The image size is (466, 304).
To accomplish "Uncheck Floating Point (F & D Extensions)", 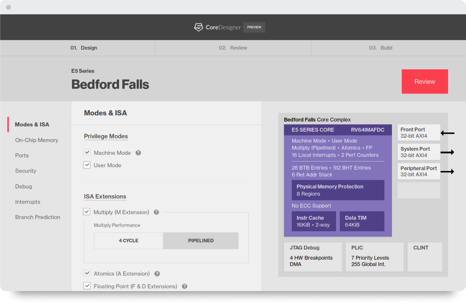I will click(87, 286).
